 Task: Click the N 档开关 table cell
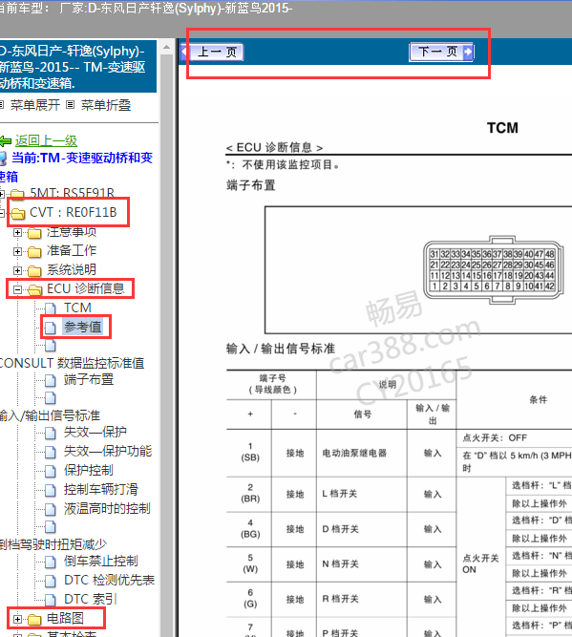tap(362, 564)
